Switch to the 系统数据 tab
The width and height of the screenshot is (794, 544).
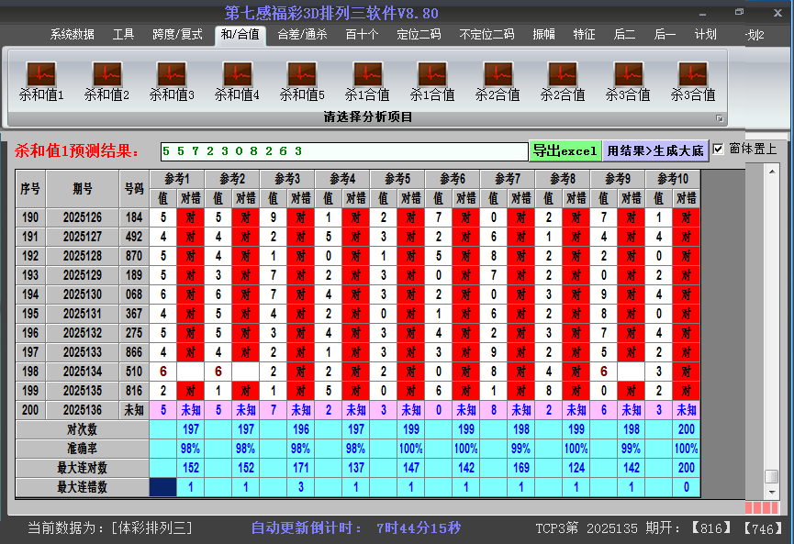click(x=72, y=35)
